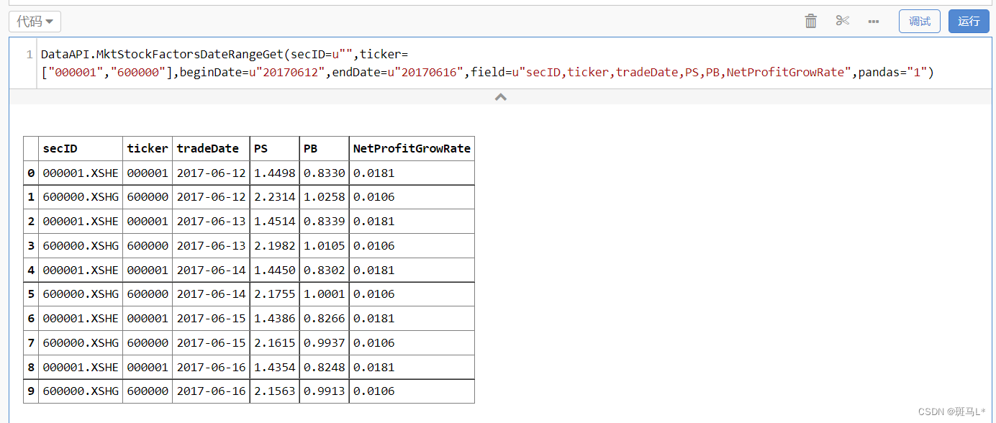Select the secID column header
The height and width of the screenshot is (423, 996).
click(x=81, y=149)
